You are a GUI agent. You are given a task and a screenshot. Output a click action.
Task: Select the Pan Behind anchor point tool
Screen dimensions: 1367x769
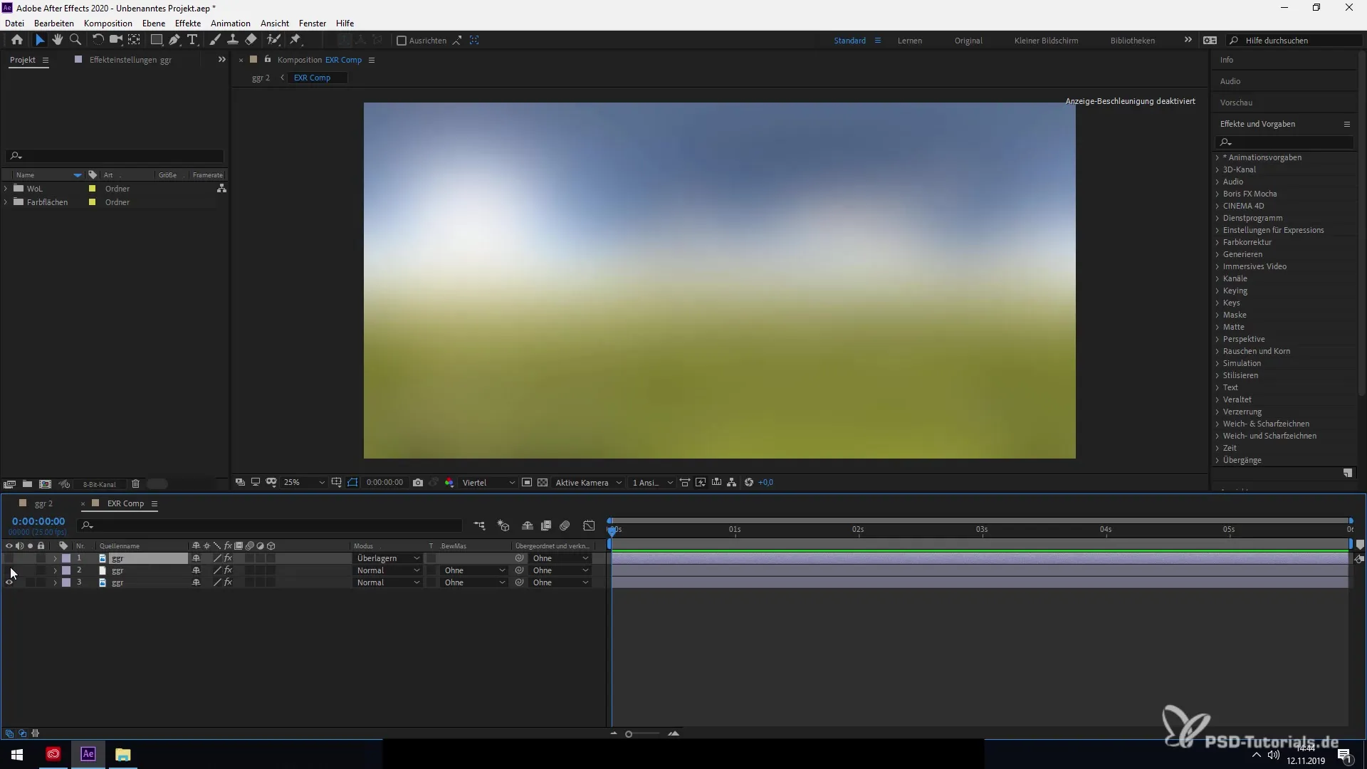(x=134, y=40)
